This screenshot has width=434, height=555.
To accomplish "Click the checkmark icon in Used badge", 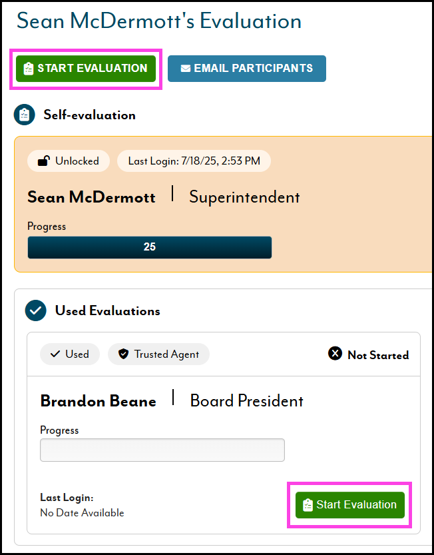I will coord(55,354).
